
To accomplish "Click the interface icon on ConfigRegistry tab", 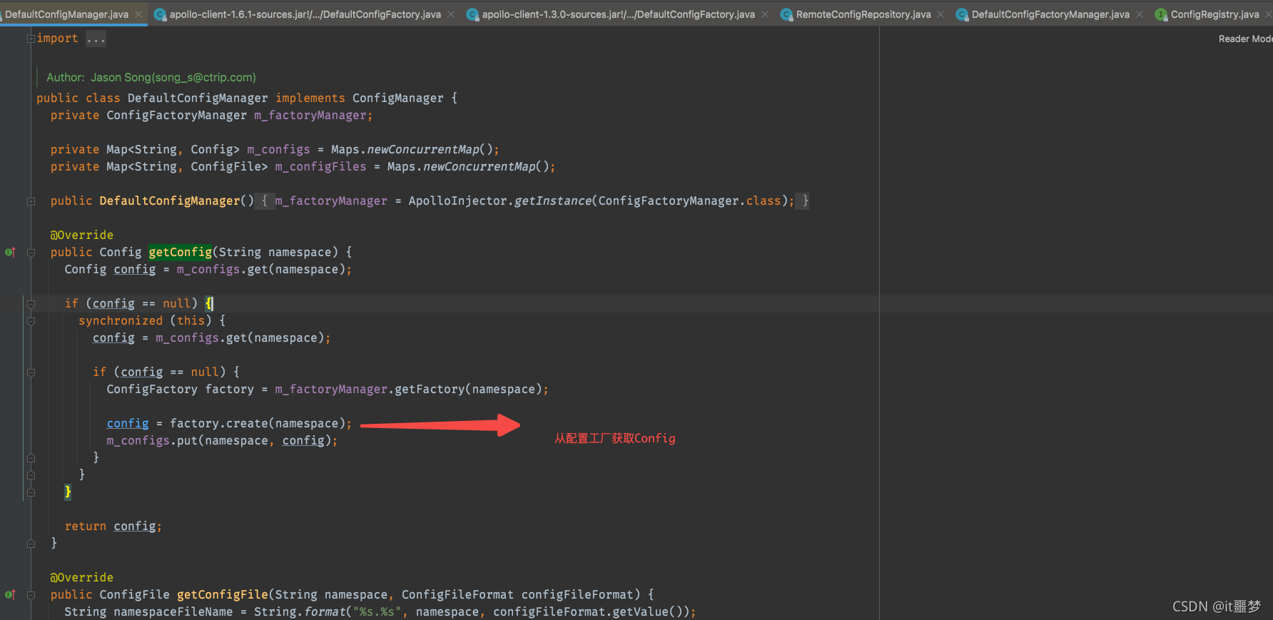I will [1162, 14].
